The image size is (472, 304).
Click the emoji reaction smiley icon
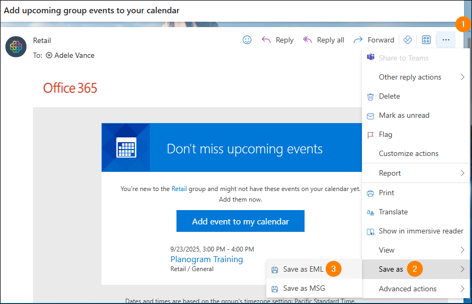tap(247, 40)
